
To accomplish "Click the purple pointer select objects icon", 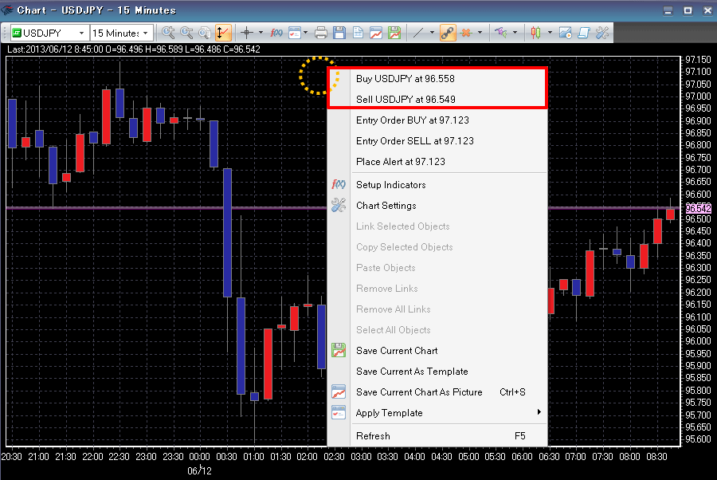I will pyautogui.click(x=501, y=33).
